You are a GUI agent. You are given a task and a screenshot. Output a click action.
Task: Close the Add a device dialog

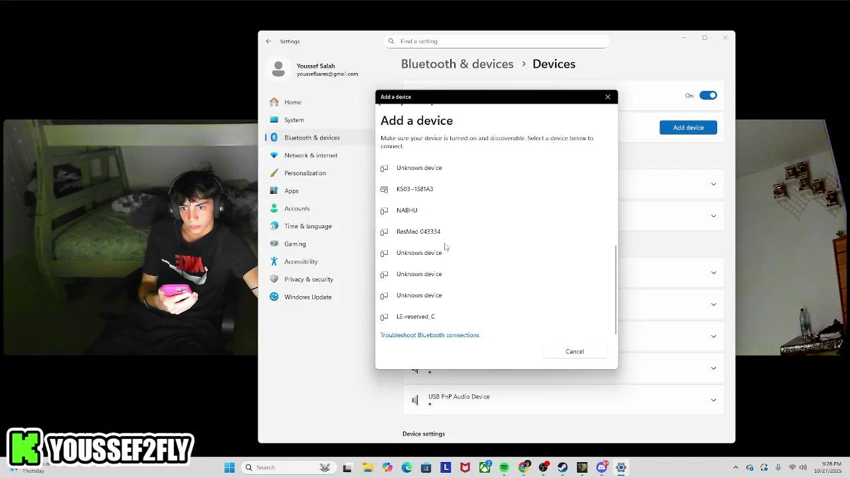(608, 97)
